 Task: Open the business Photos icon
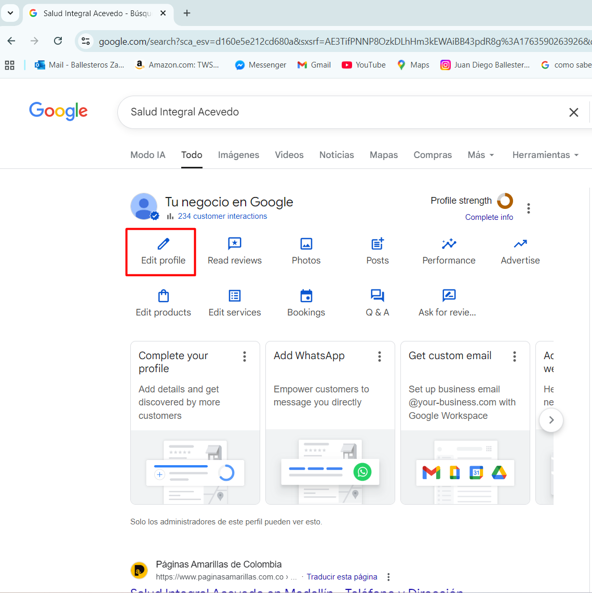pyautogui.click(x=306, y=244)
